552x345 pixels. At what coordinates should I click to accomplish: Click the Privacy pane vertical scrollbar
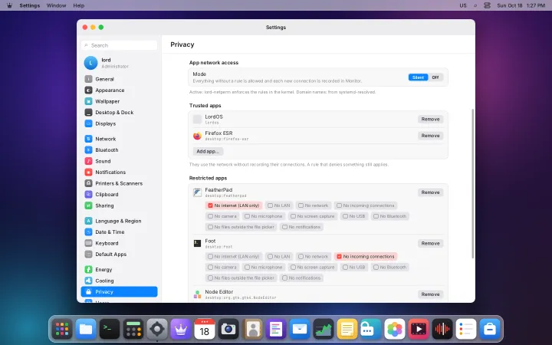pyautogui.click(x=473, y=184)
